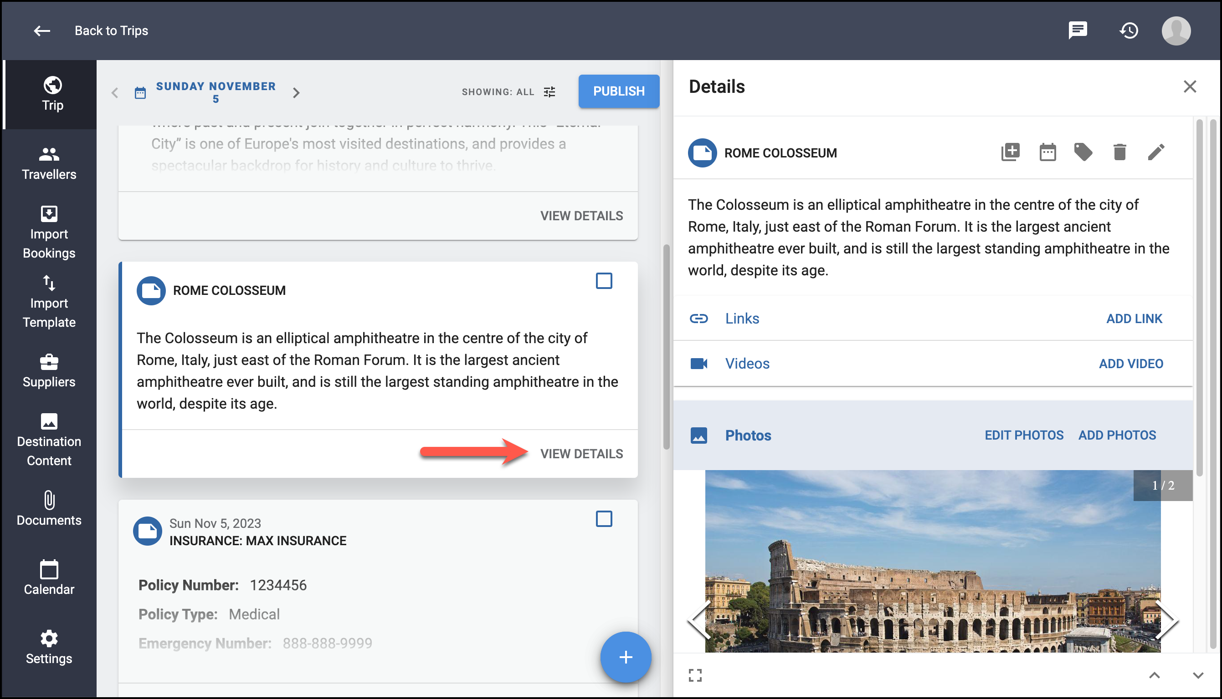
Task: Click View Details on the top card
Action: pyautogui.click(x=581, y=216)
